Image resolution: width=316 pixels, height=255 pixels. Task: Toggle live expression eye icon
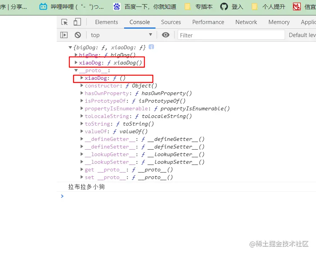pyautogui.click(x=165, y=35)
